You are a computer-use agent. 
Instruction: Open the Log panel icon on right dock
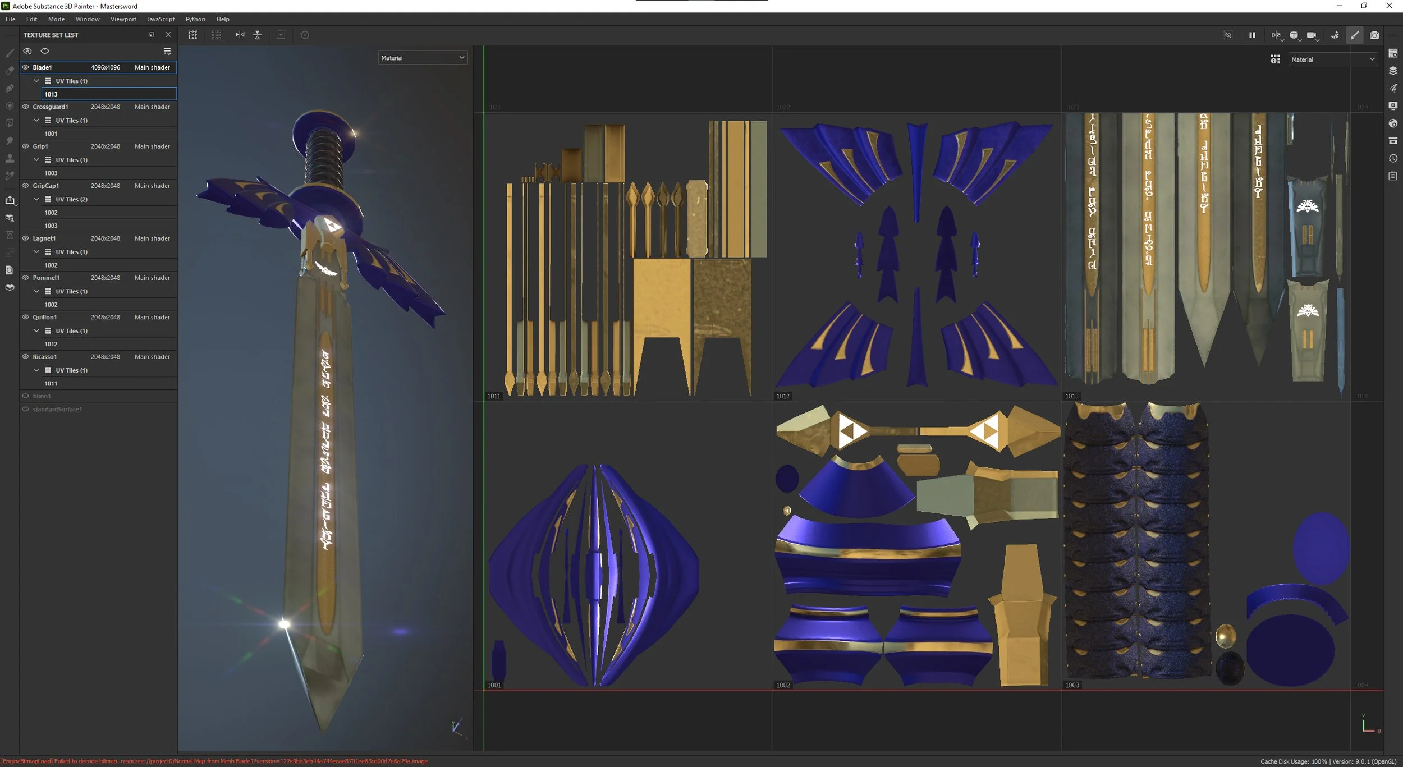[1393, 176]
